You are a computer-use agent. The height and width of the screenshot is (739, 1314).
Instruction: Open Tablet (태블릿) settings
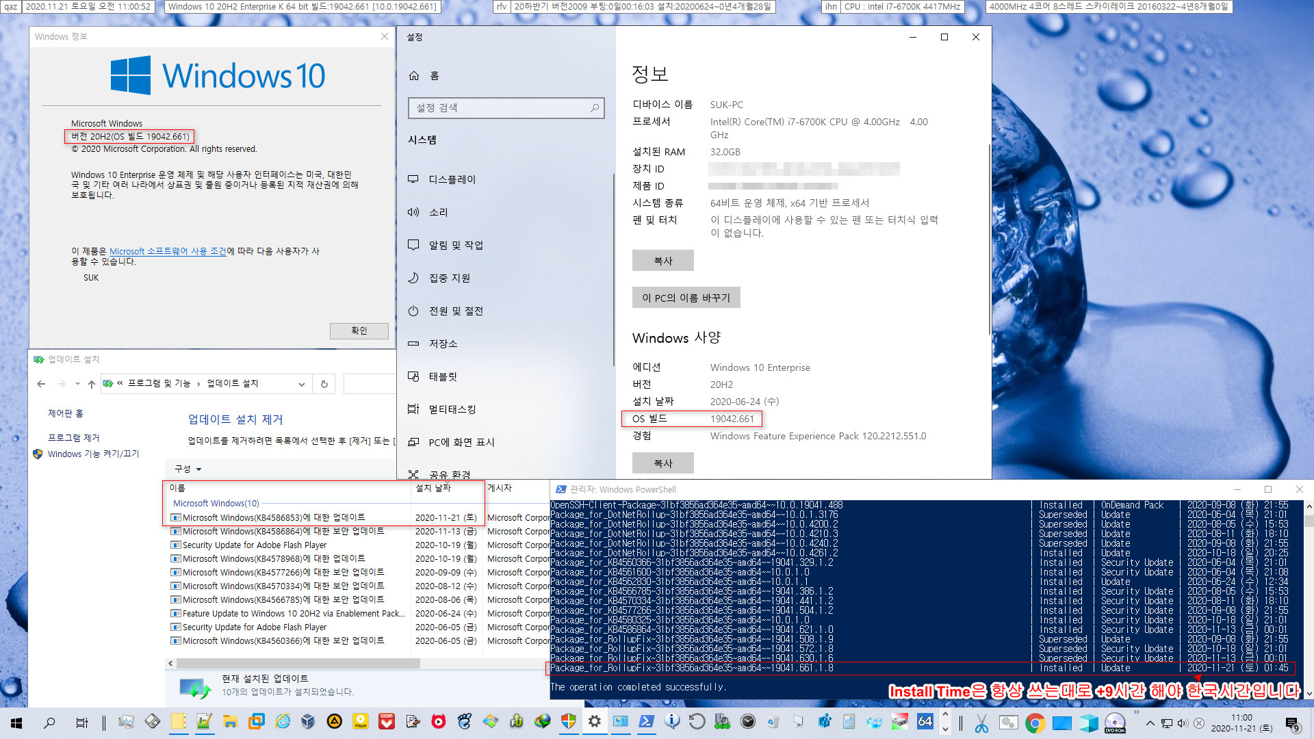click(433, 376)
